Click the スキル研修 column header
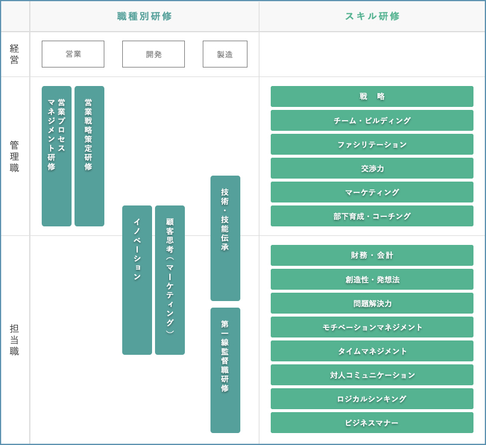 coord(372,16)
